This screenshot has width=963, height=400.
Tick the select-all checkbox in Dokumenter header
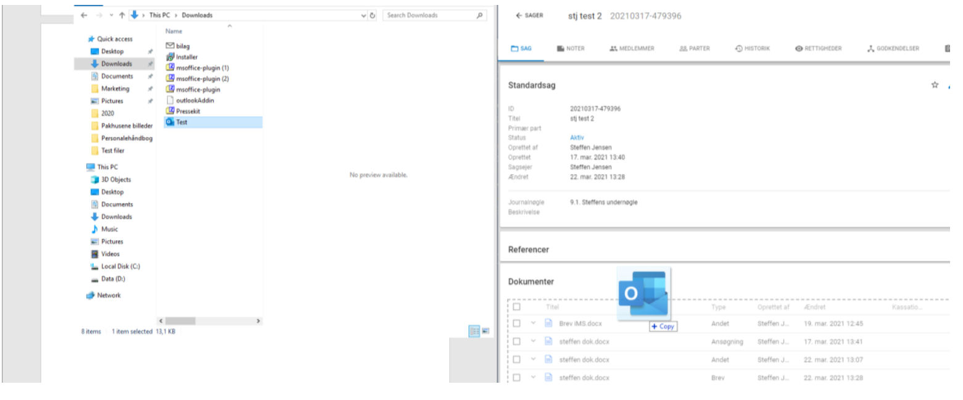[x=517, y=307]
